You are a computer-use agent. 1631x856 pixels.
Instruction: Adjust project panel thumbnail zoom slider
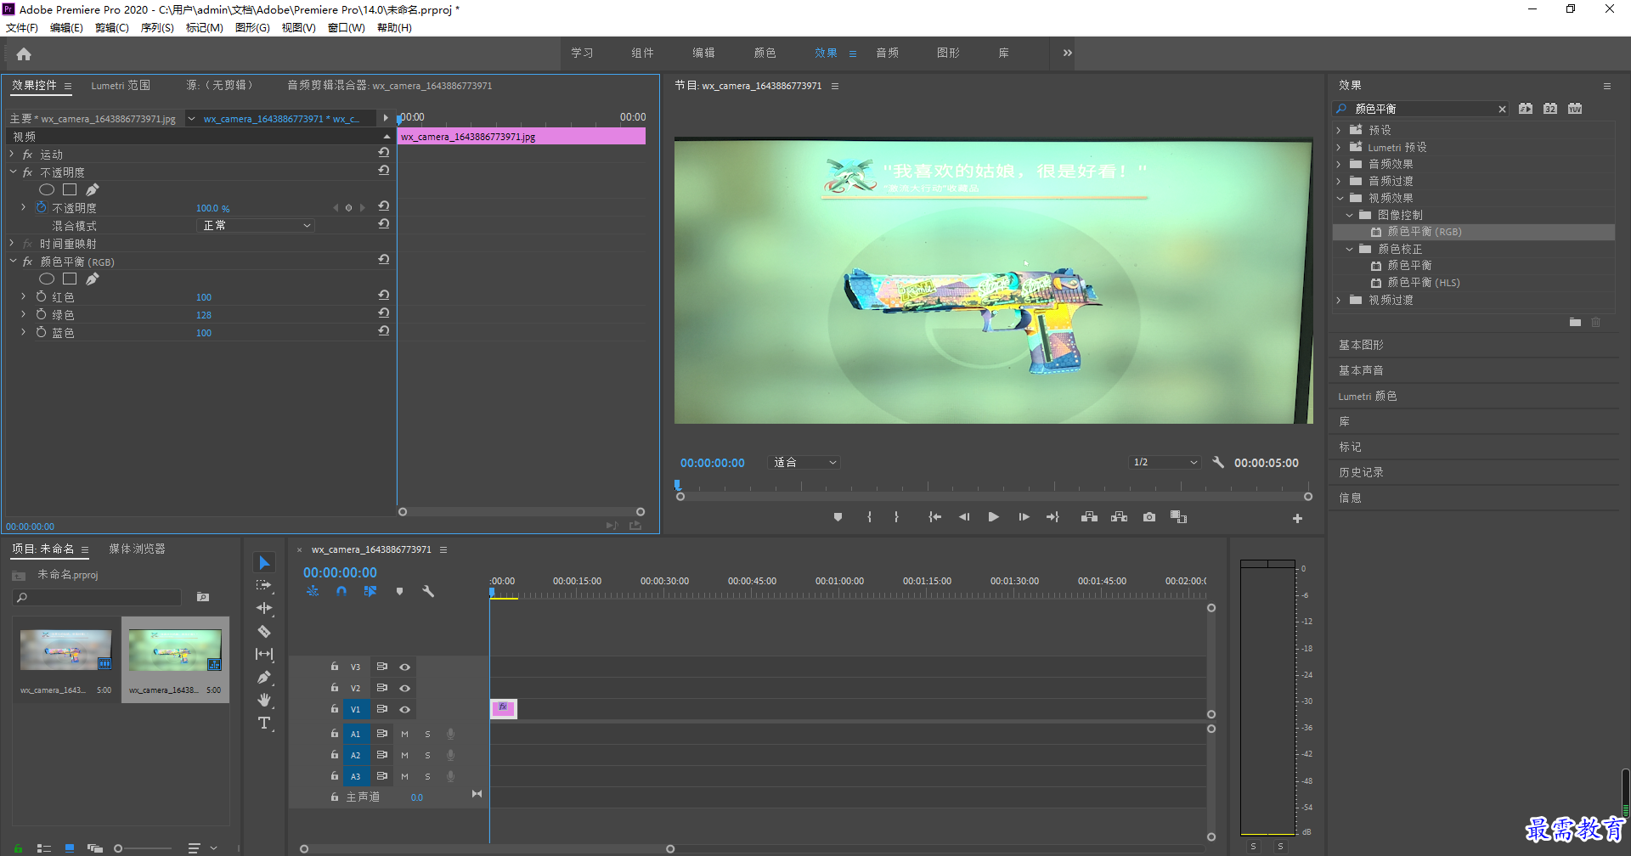click(x=119, y=848)
